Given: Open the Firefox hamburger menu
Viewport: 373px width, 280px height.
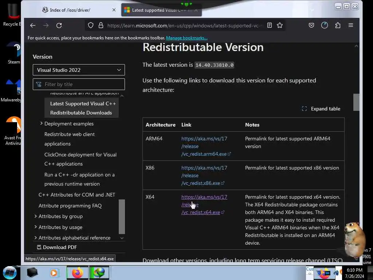Looking at the screenshot, I should click(x=351, y=25).
